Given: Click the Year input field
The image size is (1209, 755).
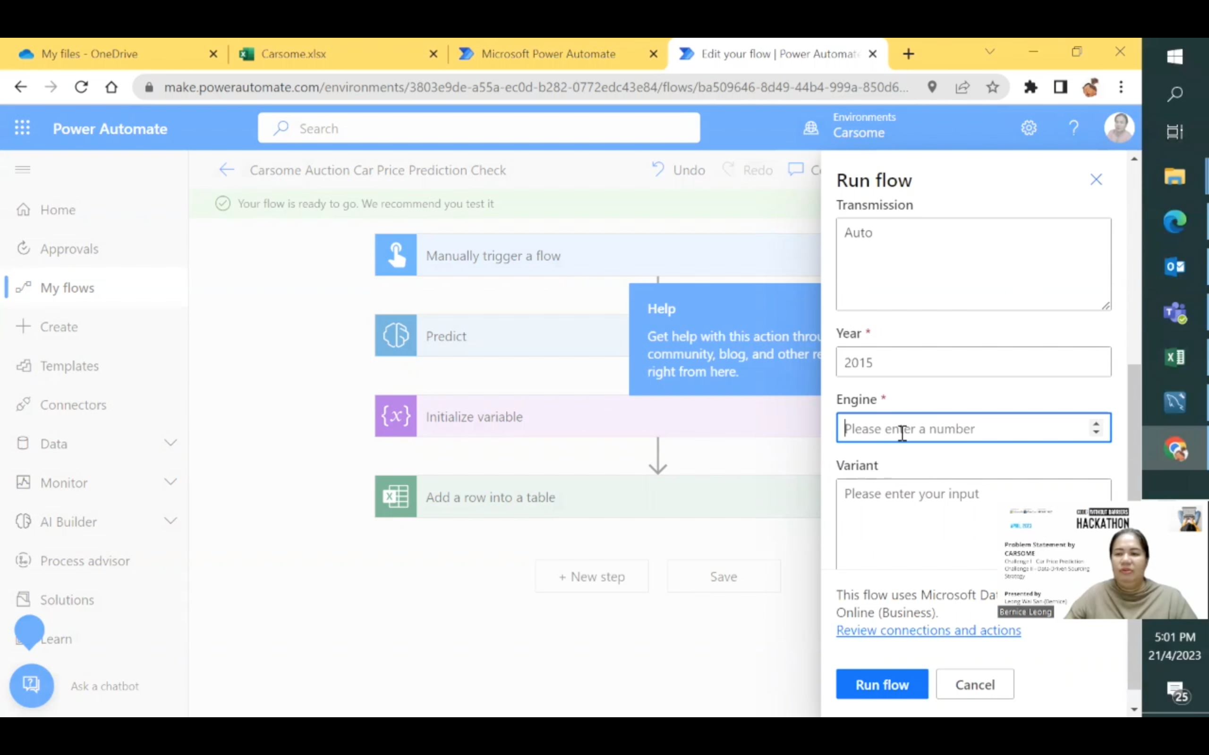Looking at the screenshot, I should (973, 362).
